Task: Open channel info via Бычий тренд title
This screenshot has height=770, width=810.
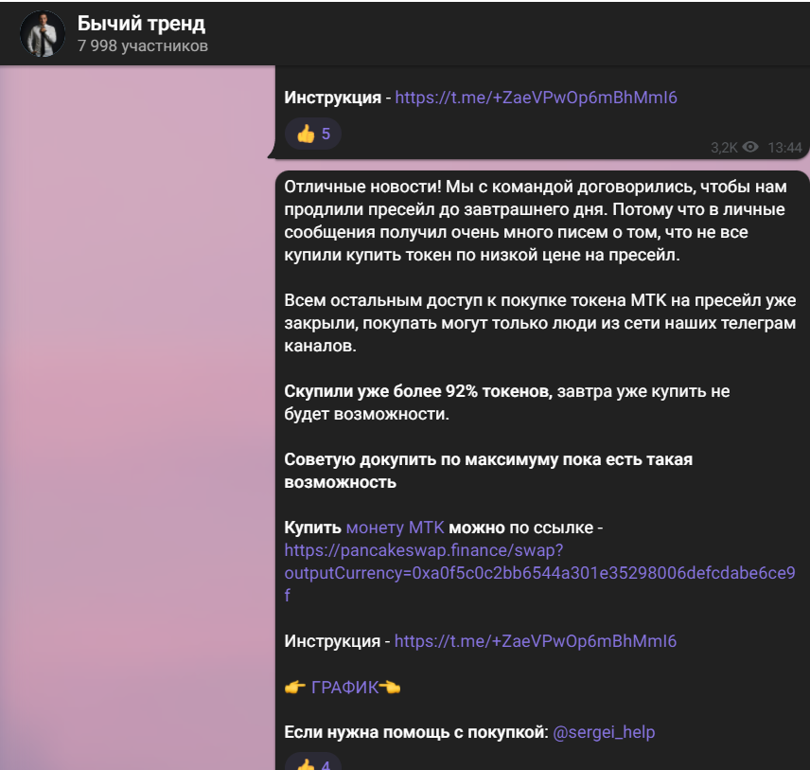Action: pos(141,24)
